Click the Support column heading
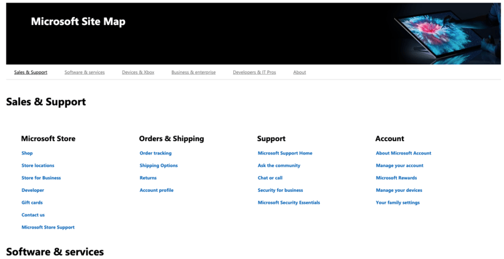 271,139
